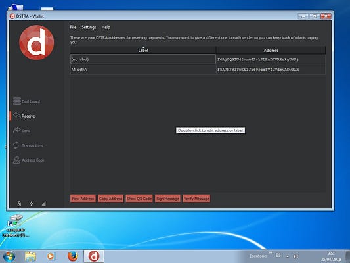Open the compartir desktop shortcut
350x263 pixels.
tap(16, 226)
